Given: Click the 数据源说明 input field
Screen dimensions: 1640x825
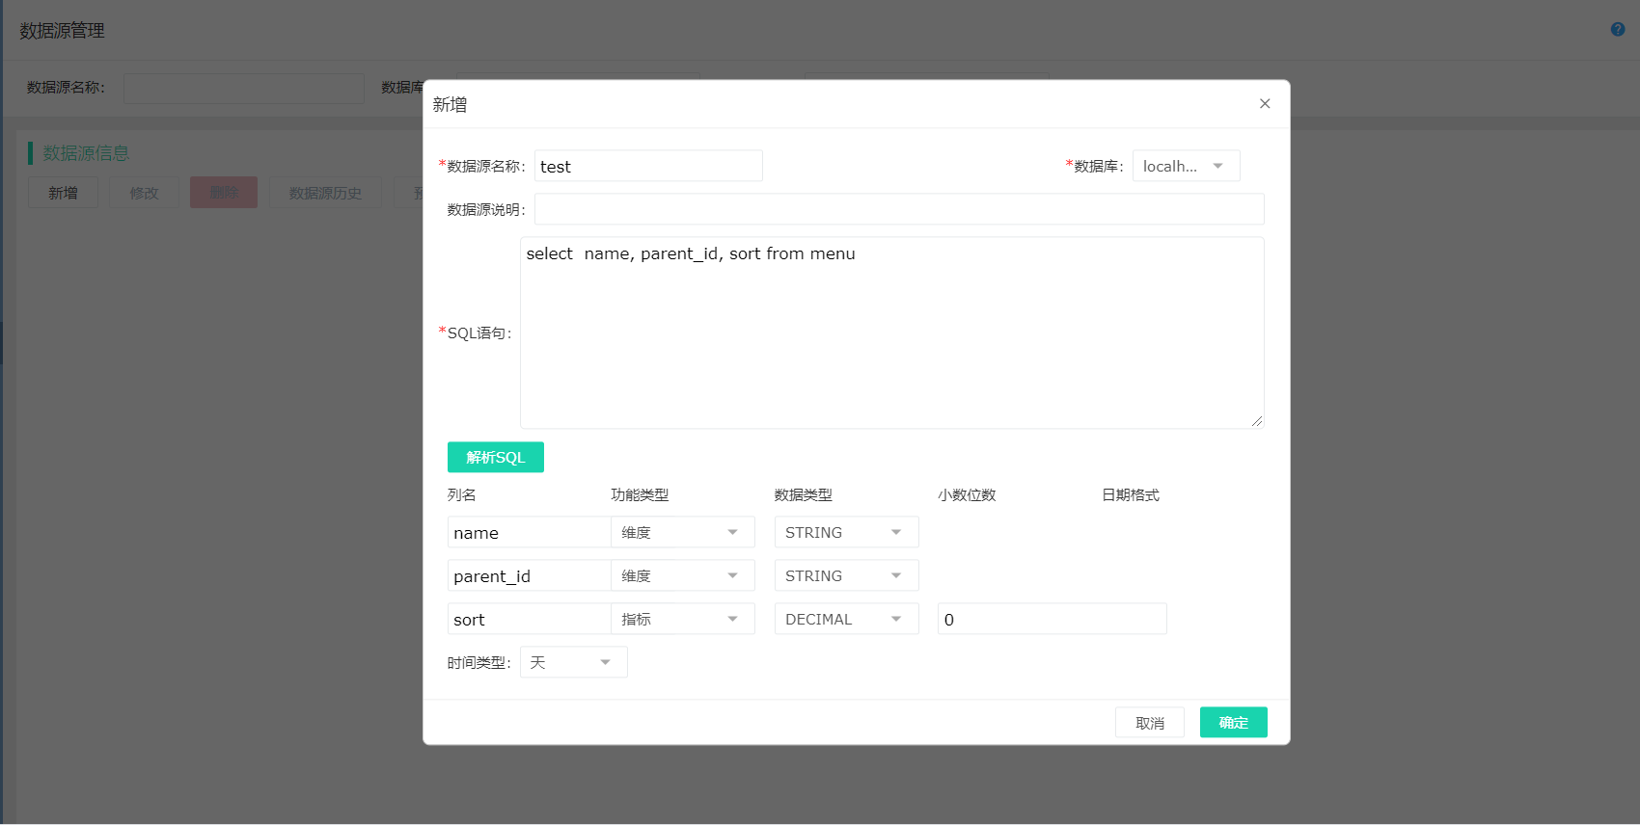Looking at the screenshot, I should (x=899, y=209).
